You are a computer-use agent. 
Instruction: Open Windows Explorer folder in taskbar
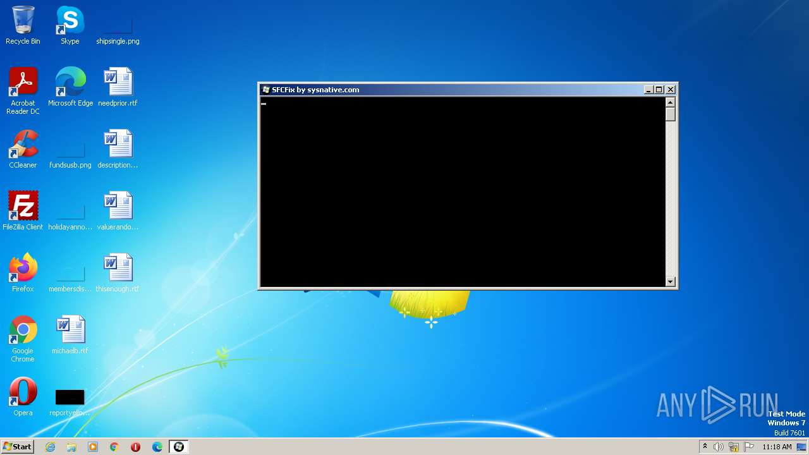click(71, 447)
